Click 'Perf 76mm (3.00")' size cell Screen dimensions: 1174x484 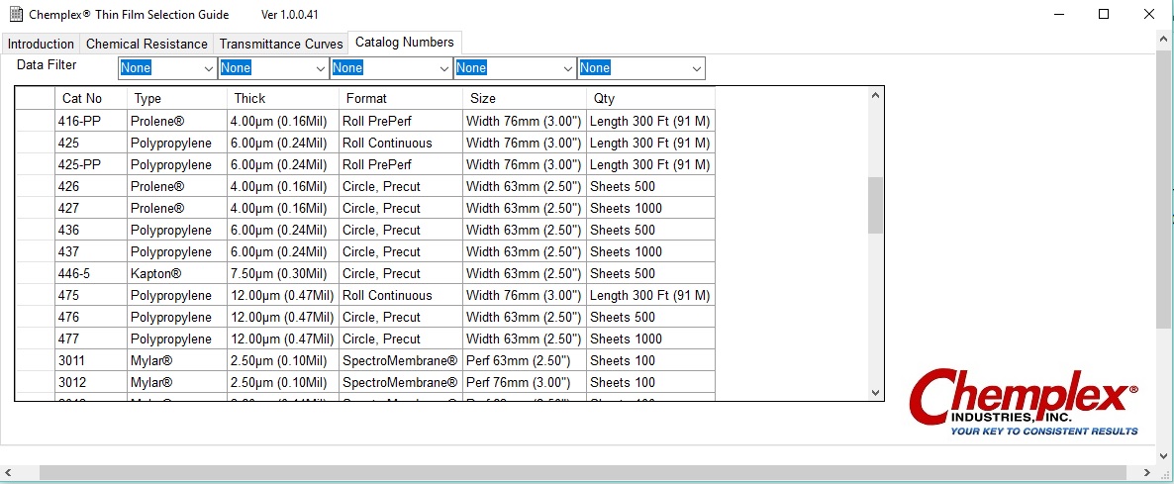click(524, 381)
